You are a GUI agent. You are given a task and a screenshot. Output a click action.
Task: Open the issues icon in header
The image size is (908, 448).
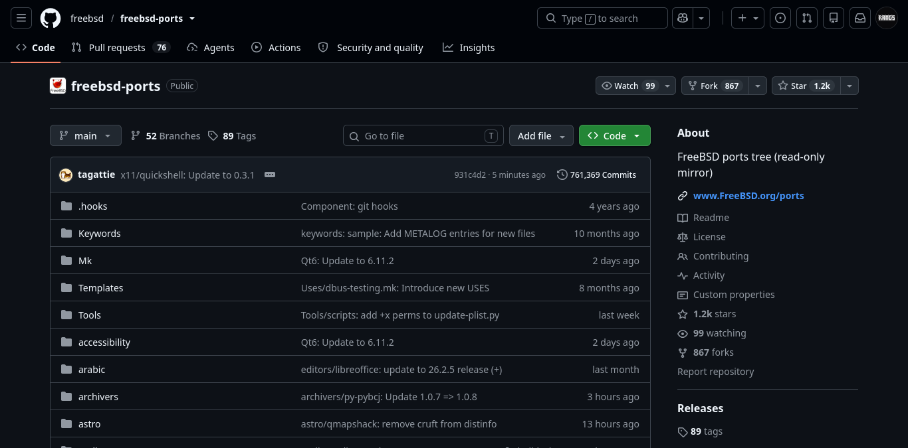pyautogui.click(x=780, y=18)
